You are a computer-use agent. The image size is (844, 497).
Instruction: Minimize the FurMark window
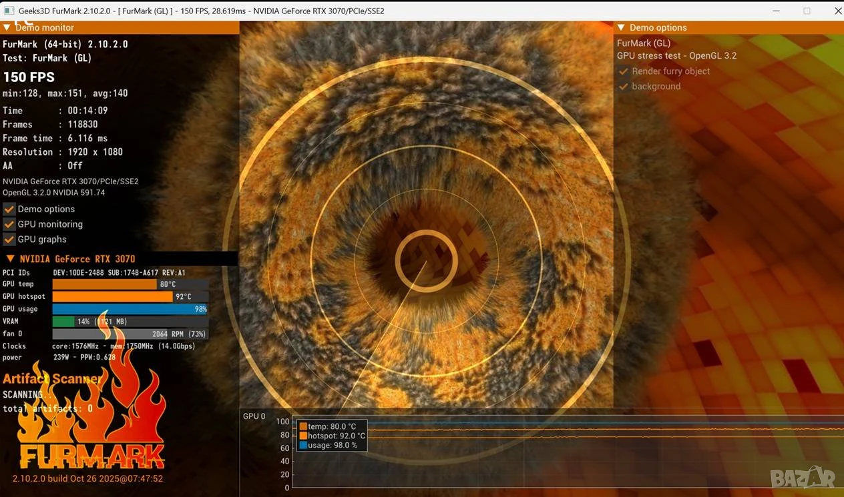point(777,11)
